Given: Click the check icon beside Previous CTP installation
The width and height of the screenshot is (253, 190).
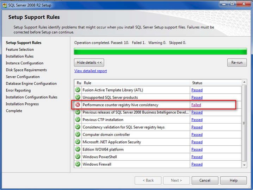Looking at the screenshot, I should pyautogui.click(x=78, y=119).
